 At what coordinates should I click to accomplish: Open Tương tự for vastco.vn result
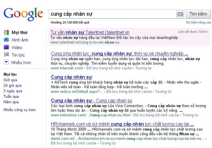pyautogui.click(x=163, y=91)
